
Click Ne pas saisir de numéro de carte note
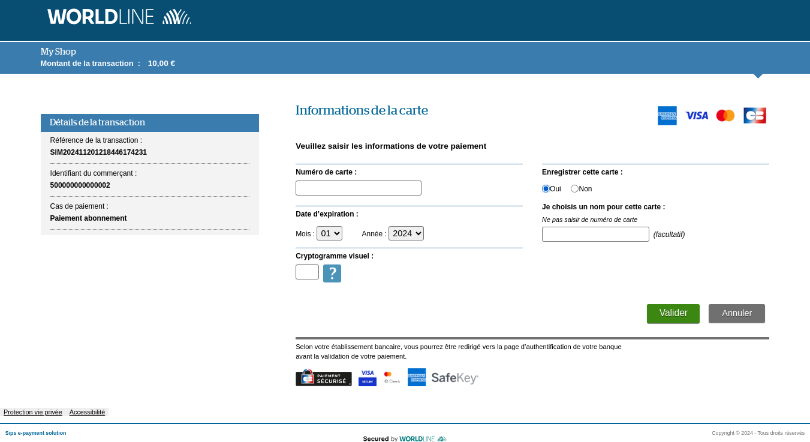[589, 220]
